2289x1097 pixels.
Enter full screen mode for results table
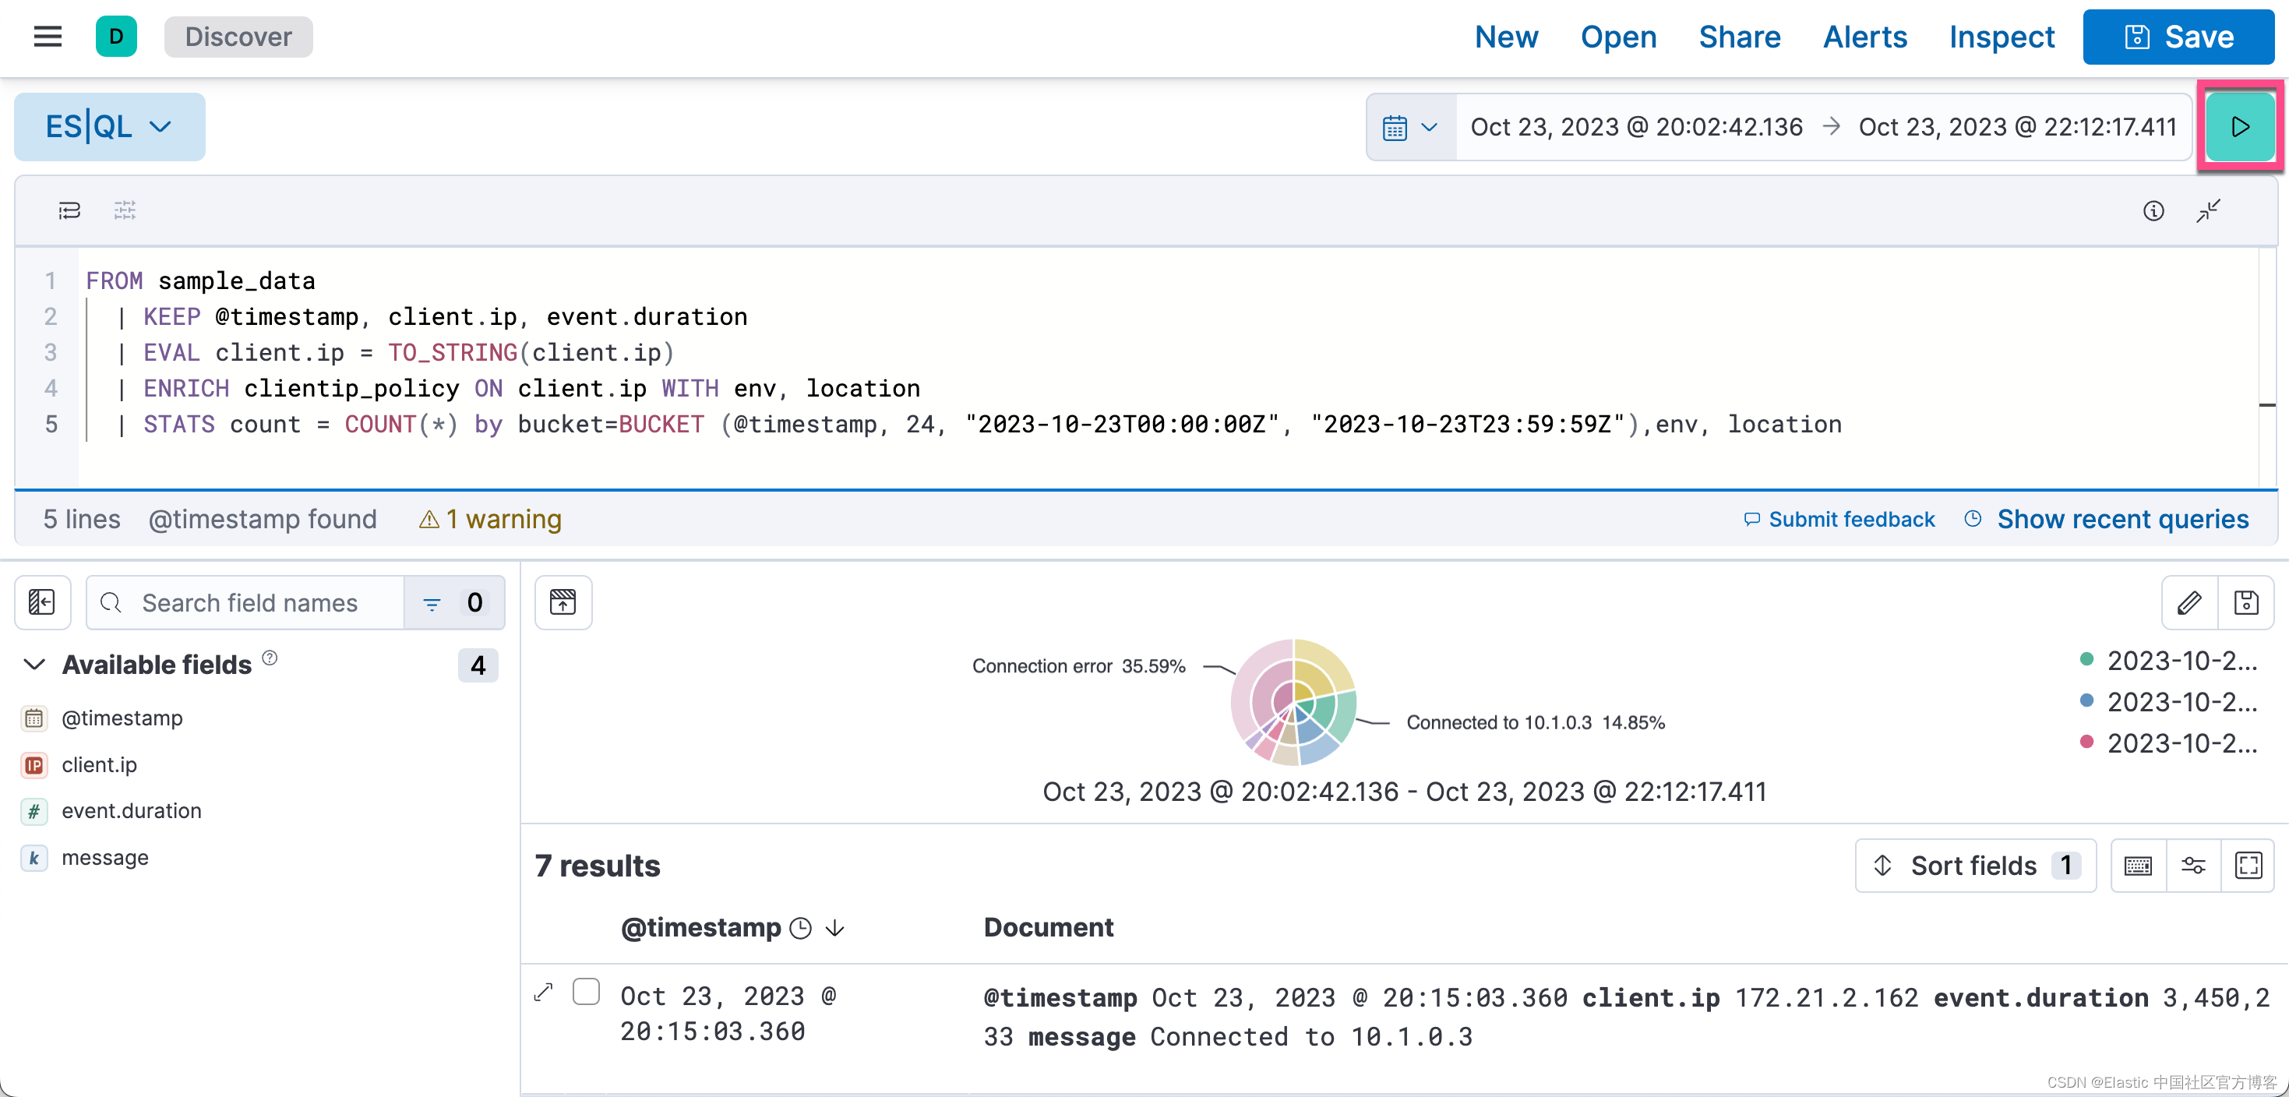2248,865
